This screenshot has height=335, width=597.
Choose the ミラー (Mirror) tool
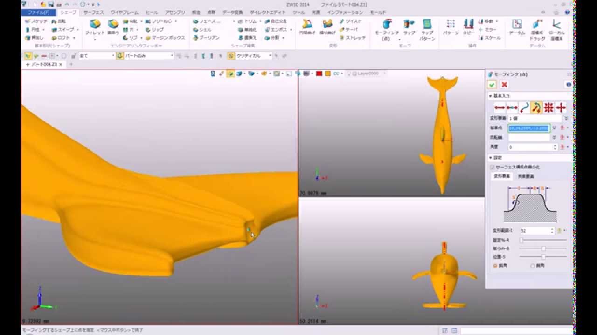click(488, 29)
